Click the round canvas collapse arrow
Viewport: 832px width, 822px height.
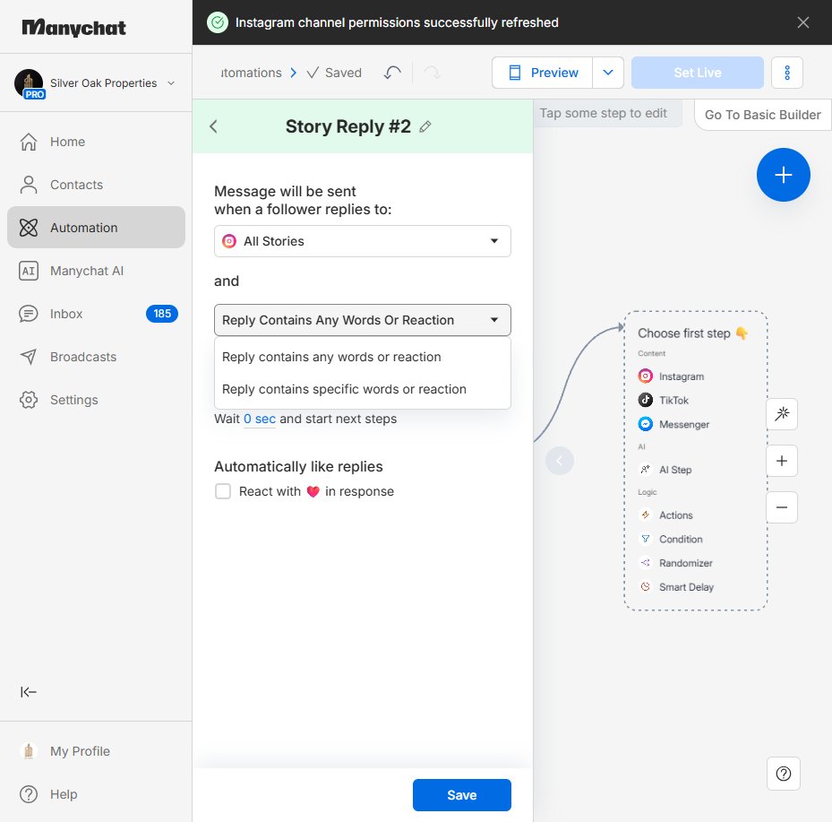[x=559, y=461]
